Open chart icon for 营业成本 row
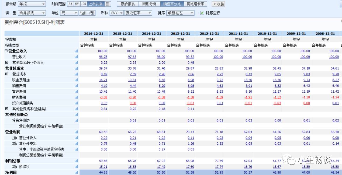Viewport: 342px width, 175px height. coord(76,74)
